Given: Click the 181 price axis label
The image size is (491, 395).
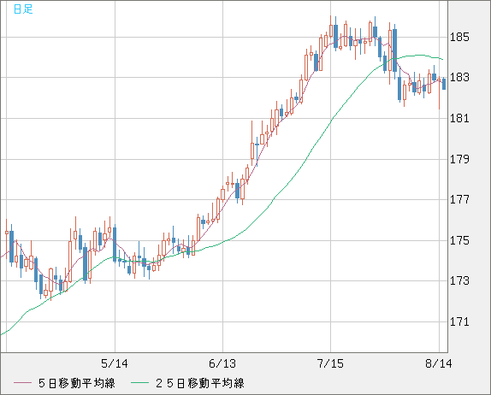Looking at the screenshot, I should [x=459, y=118].
